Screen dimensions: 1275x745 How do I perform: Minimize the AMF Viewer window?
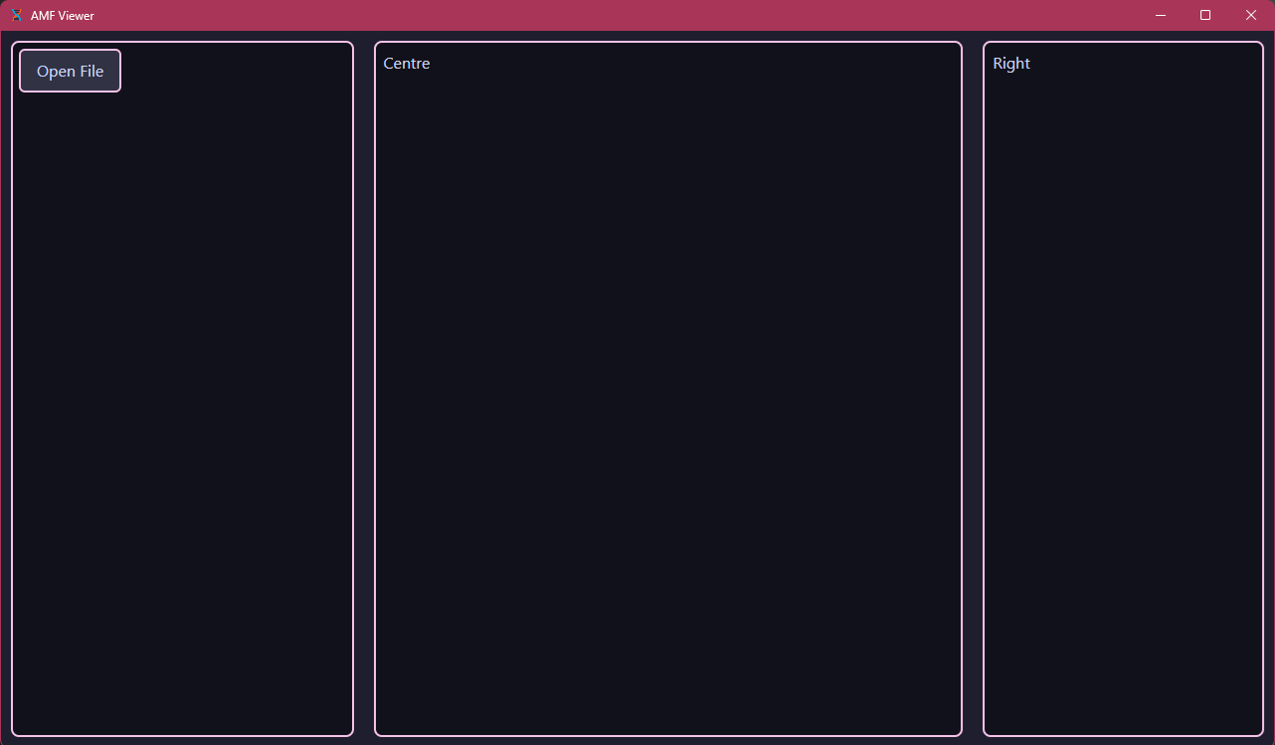click(1160, 15)
